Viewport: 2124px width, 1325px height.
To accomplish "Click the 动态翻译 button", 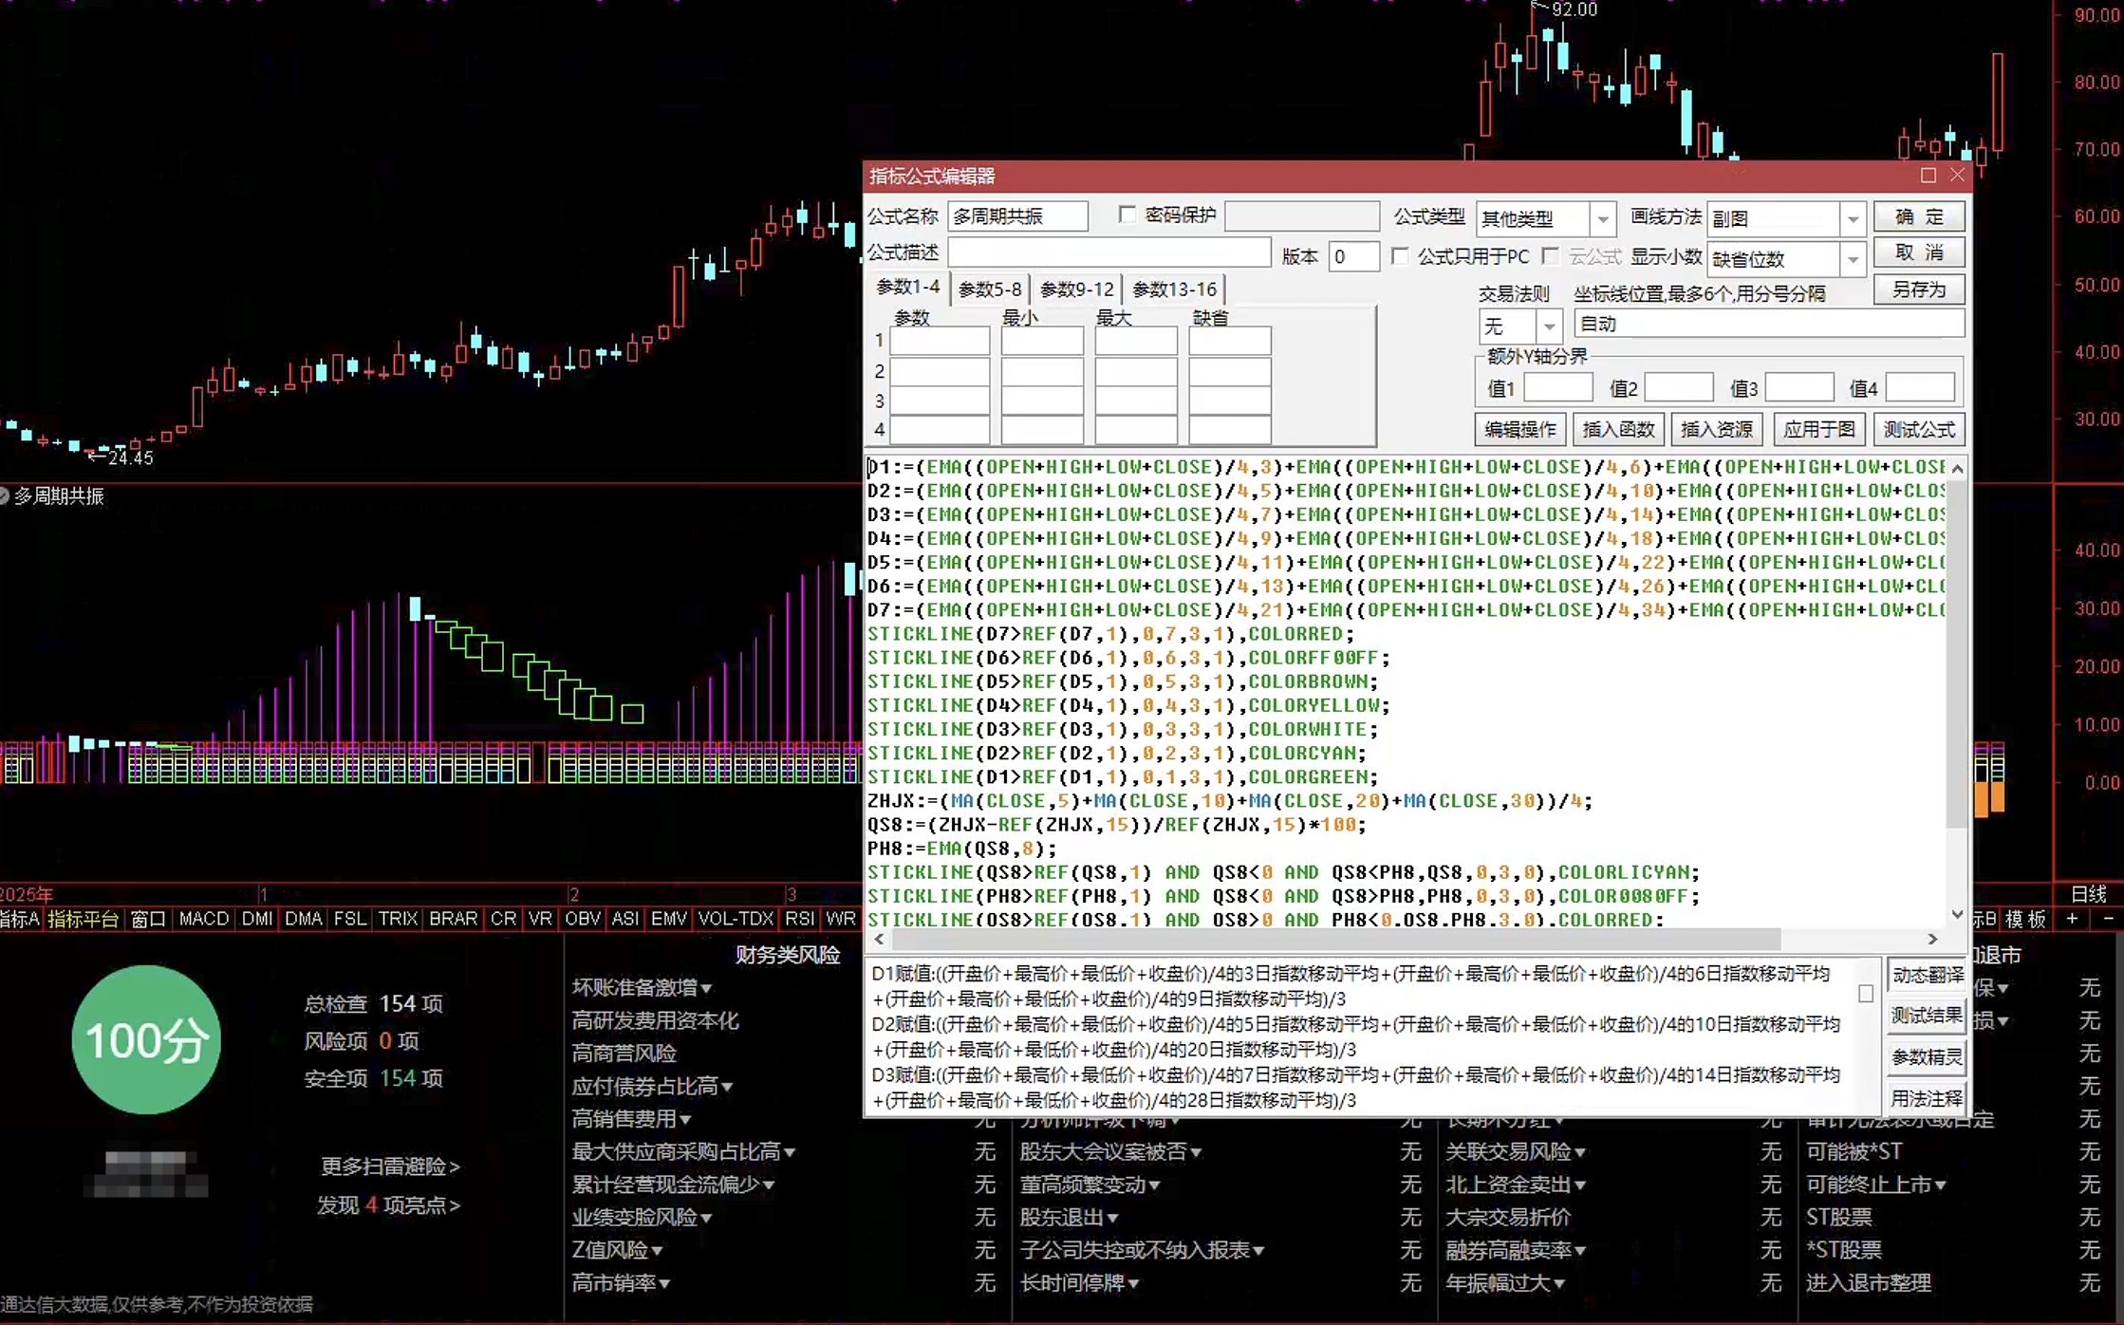I will (x=1928, y=975).
